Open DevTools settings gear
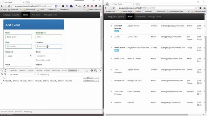 92,71
